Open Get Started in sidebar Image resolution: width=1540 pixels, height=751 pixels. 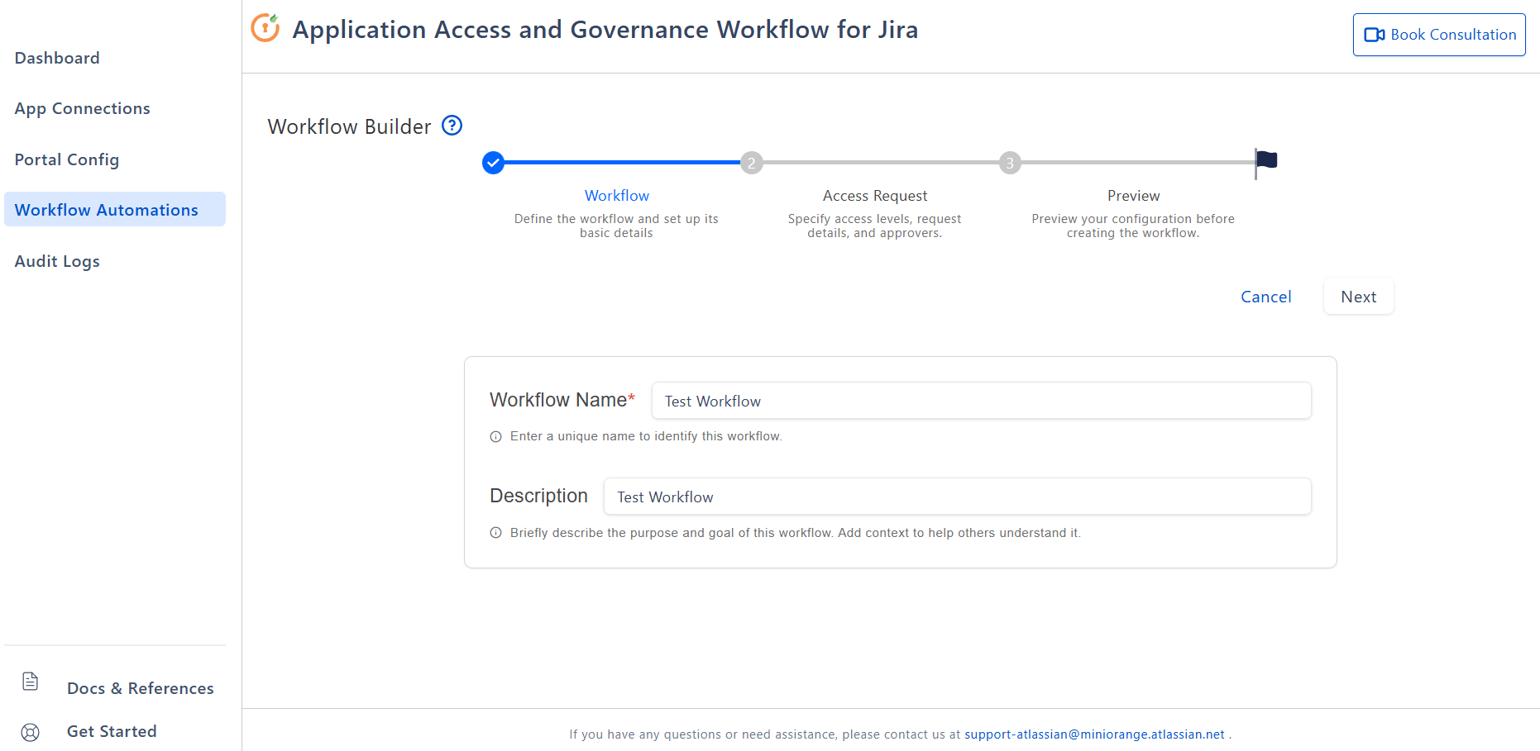pos(112,731)
